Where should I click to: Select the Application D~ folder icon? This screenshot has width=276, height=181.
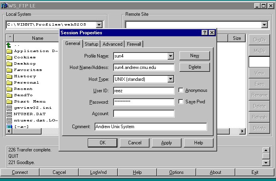point(9,51)
